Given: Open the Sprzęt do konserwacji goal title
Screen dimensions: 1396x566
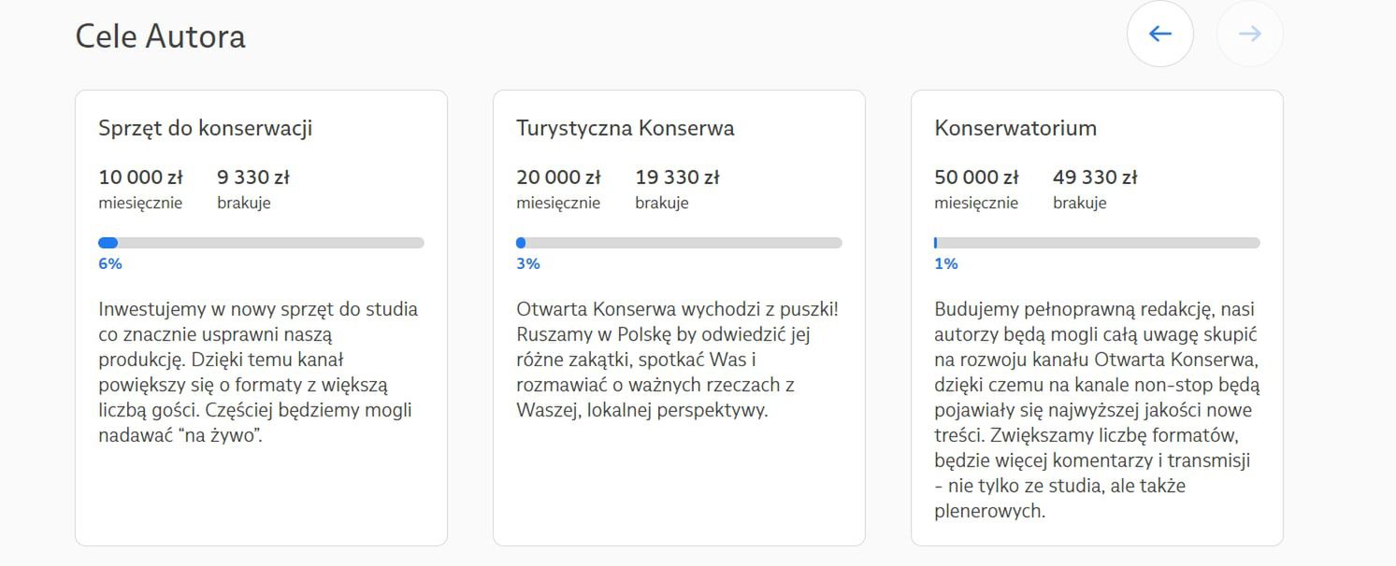Looking at the screenshot, I should tap(205, 128).
